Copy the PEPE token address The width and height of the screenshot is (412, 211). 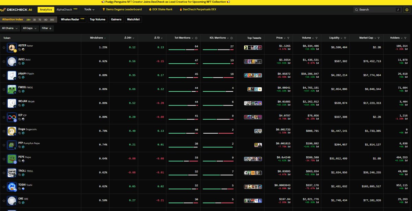(19, 161)
